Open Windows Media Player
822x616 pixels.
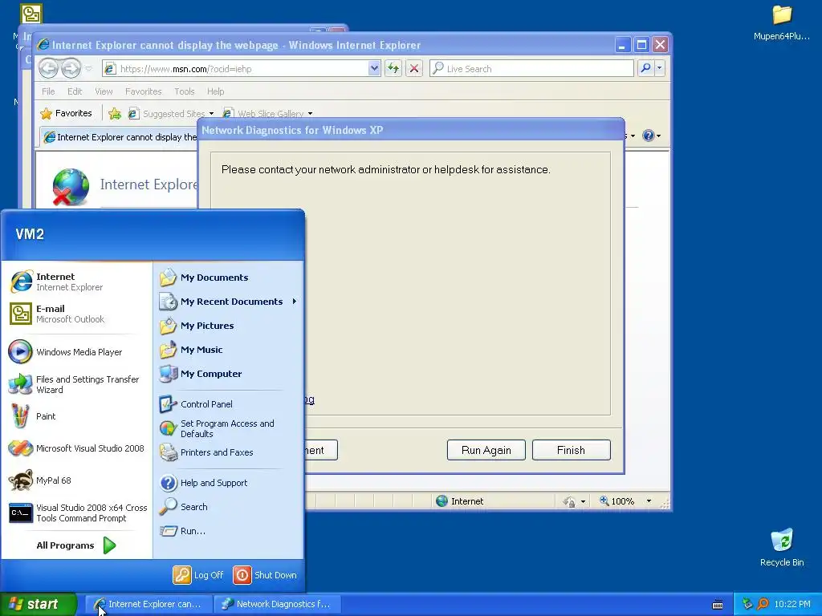click(x=76, y=352)
